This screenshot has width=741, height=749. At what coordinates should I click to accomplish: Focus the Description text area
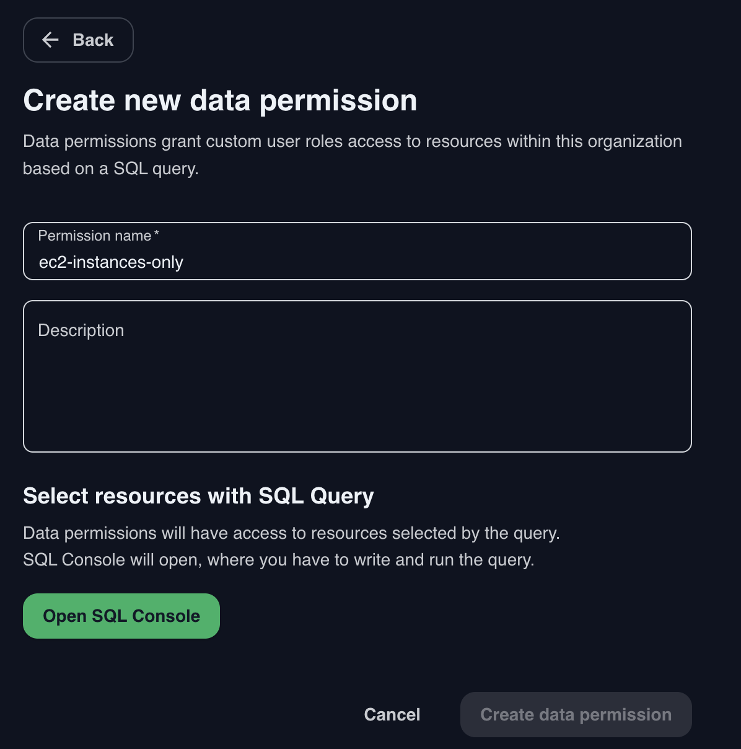[357, 376]
